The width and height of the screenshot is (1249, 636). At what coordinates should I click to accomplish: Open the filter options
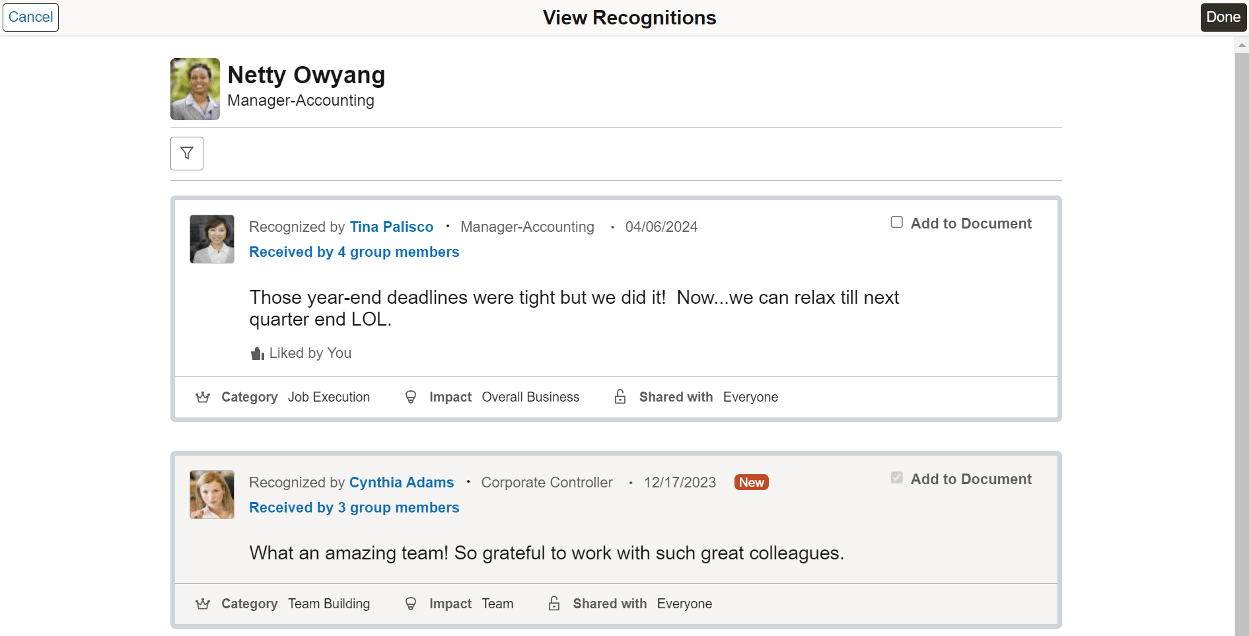click(186, 153)
